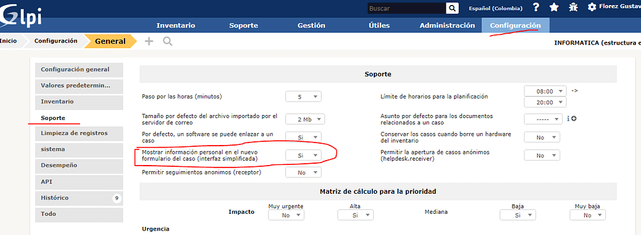The height and width of the screenshot is (235, 641).
Task: Open apertura de casos anónimos dropdown
Action: click(x=542, y=156)
